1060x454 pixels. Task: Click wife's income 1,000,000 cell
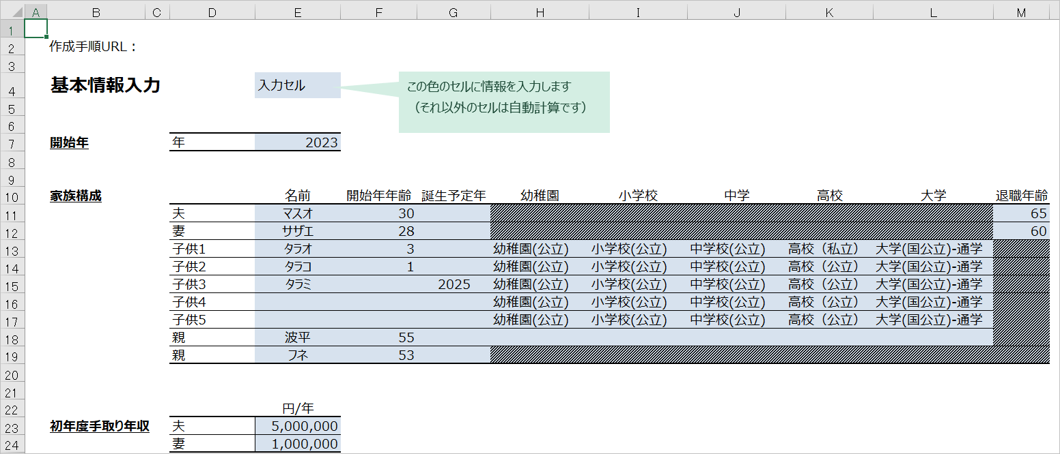[x=297, y=444]
